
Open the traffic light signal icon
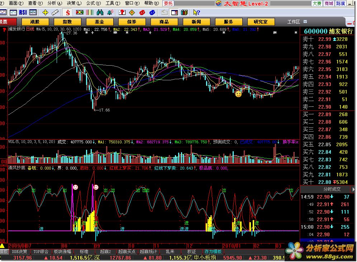coord(80,13)
